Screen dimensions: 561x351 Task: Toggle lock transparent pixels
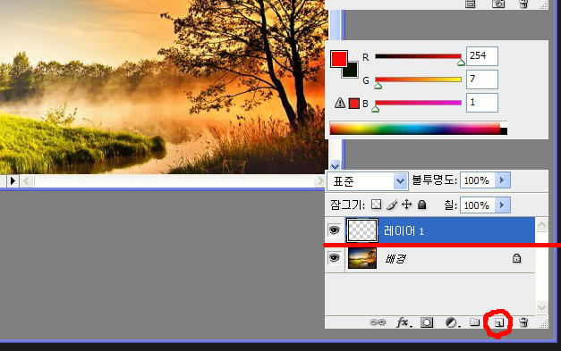point(376,205)
